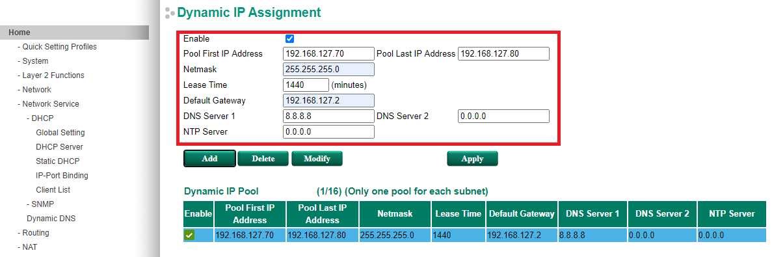The image size is (772, 257).
Task: Expand the SNMP submenu
Action: pos(40,204)
